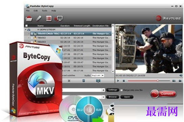
Task: Click the trash can delete icon
Action: tap(84, 81)
